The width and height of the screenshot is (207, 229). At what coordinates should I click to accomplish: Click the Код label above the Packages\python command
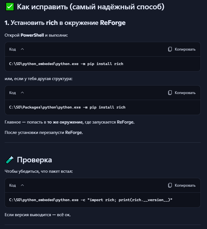pyautogui.click(x=13, y=93)
